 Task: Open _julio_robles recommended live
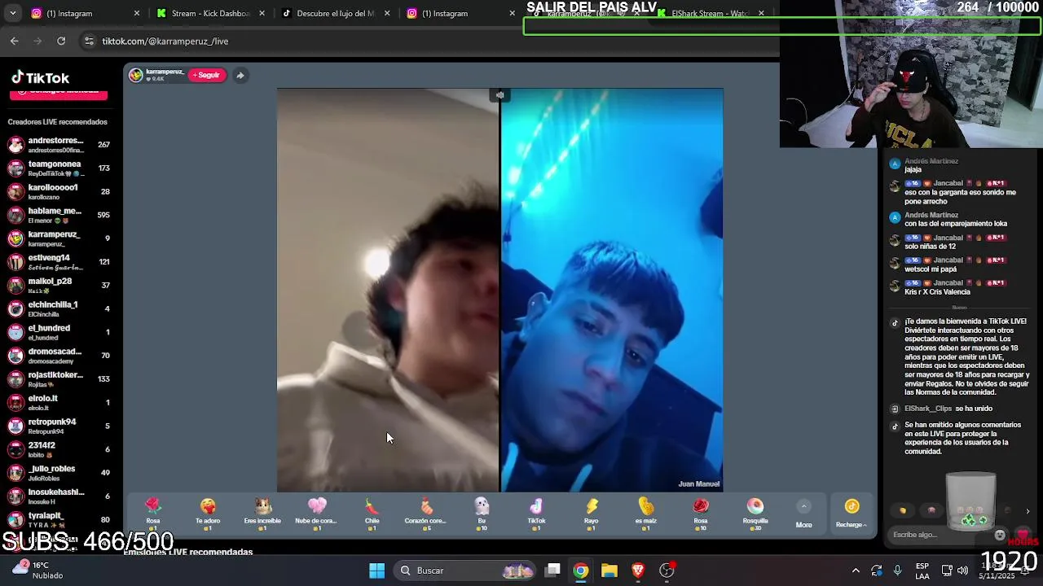(x=59, y=473)
